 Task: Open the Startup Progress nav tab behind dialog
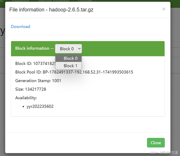coord(53,1)
